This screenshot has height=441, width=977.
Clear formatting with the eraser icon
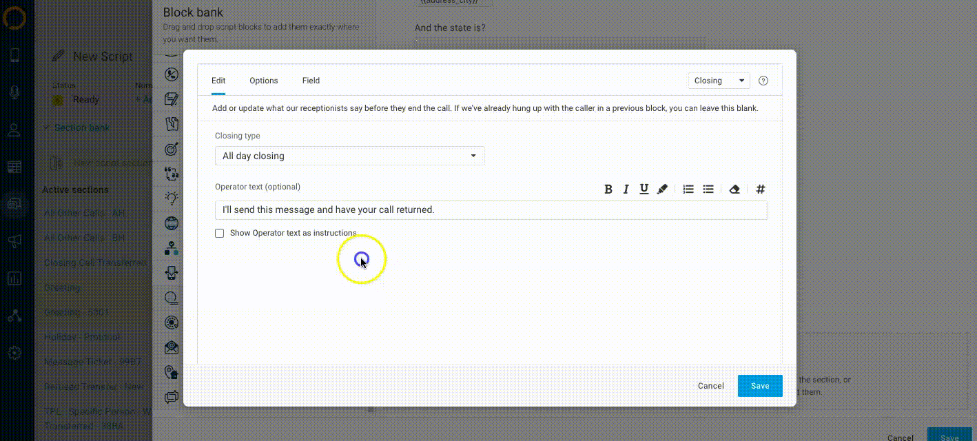(x=734, y=189)
